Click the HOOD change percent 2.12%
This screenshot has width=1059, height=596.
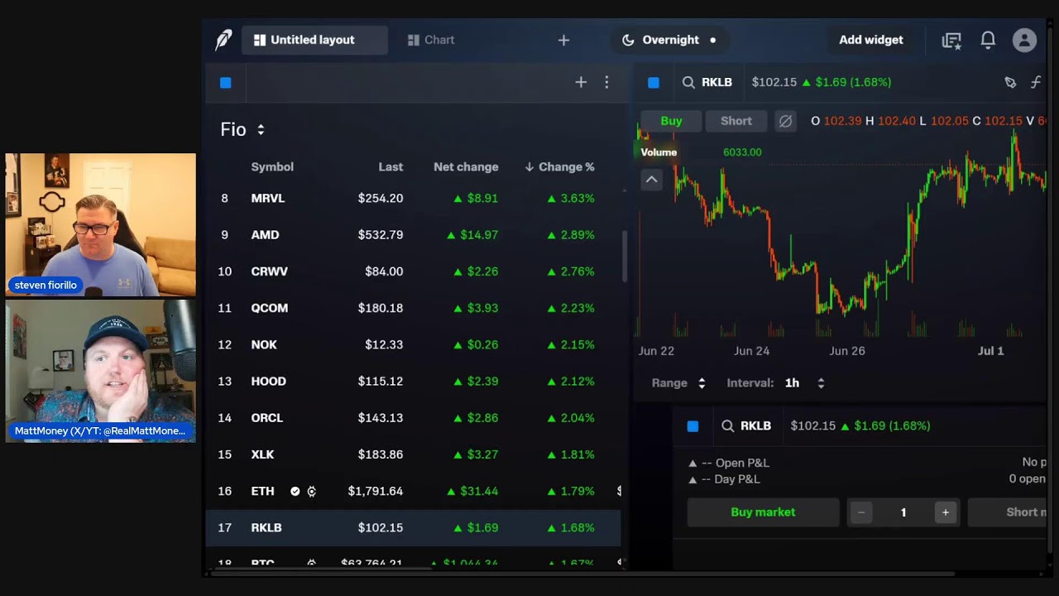[571, 381]
